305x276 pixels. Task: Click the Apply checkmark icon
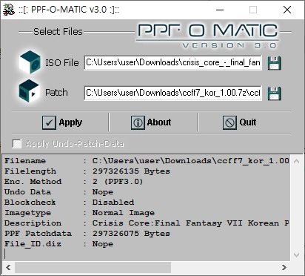pyautogui.click(x=49, y=122)
